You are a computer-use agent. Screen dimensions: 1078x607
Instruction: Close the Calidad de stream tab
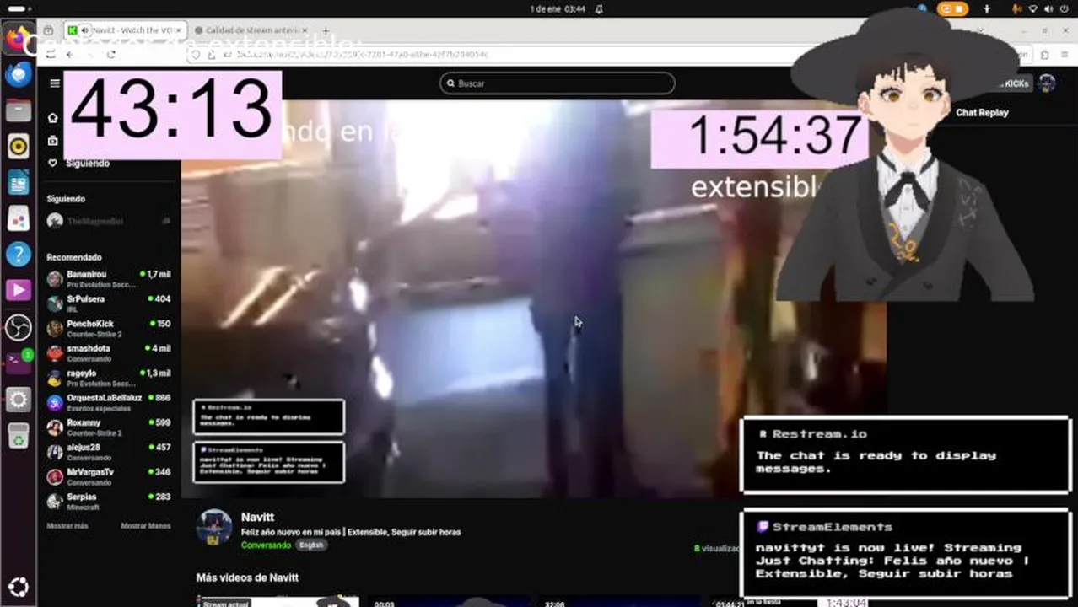pyautogui.click(x=305, y=30)
